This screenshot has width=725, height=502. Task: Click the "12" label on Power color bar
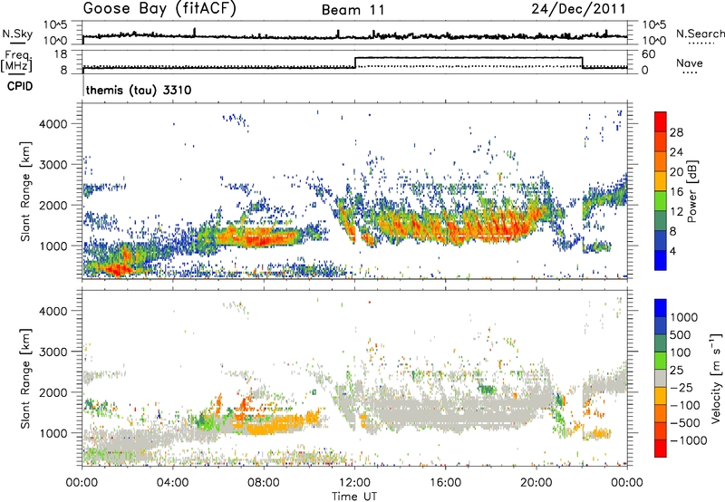tap(676, 212)
